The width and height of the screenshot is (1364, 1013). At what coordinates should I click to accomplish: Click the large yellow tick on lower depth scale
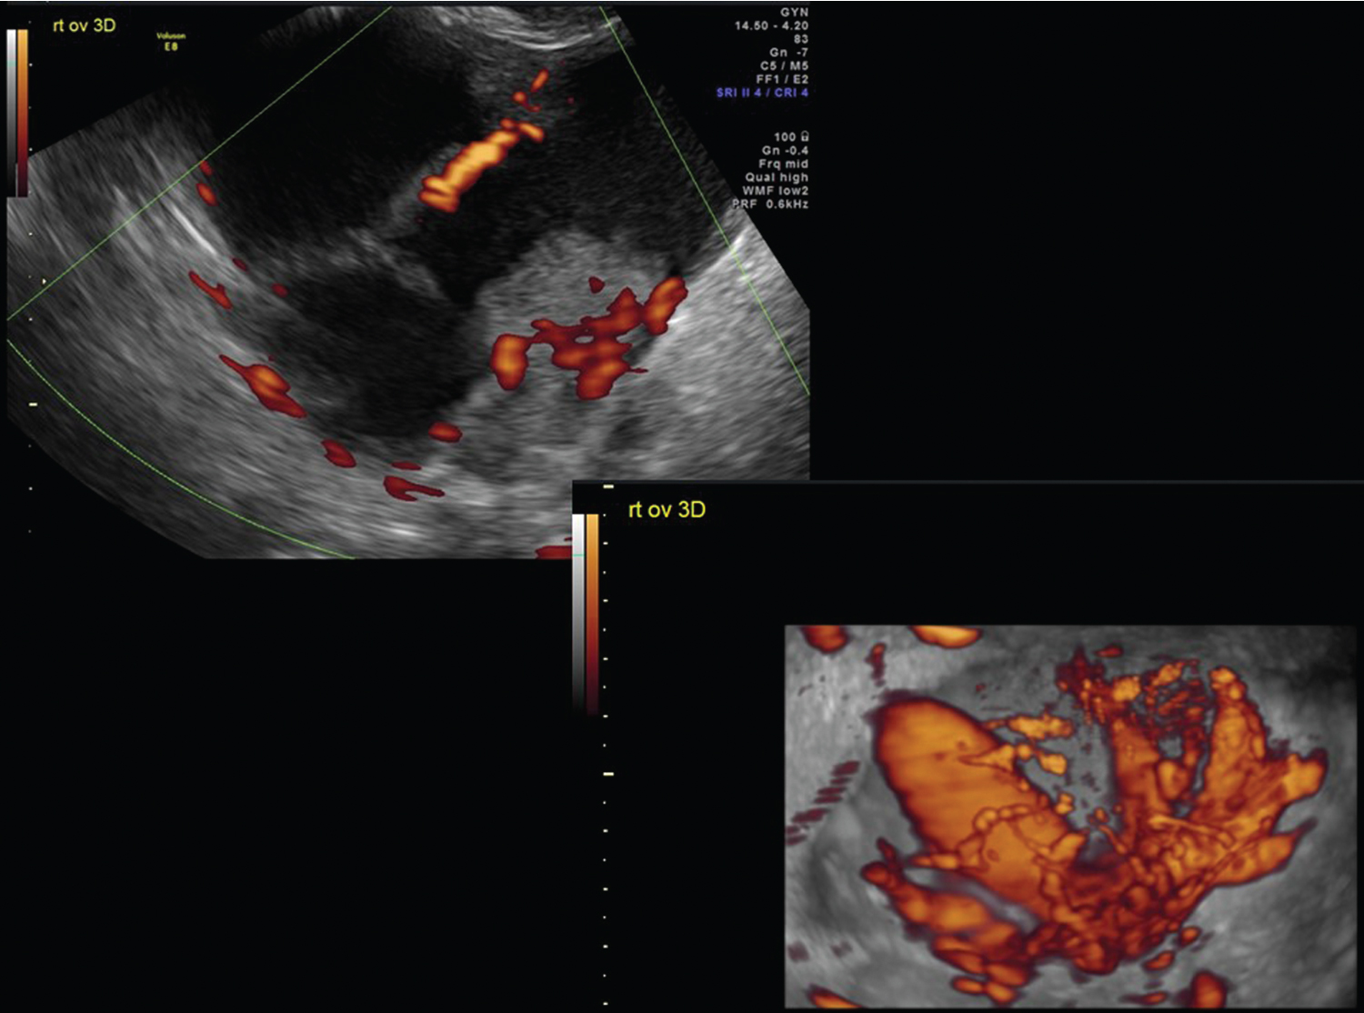(608, 774)
